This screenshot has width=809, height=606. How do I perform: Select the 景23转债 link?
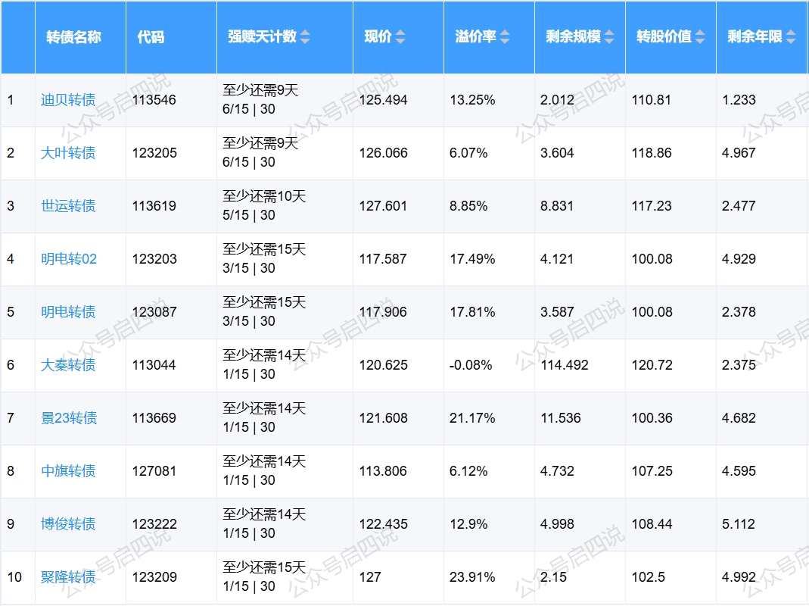(x=69, y=418)
